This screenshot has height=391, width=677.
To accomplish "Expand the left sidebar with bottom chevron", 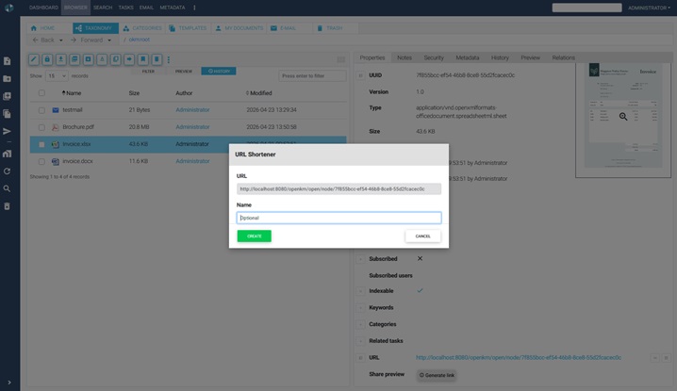I will [x=9, y=383].
